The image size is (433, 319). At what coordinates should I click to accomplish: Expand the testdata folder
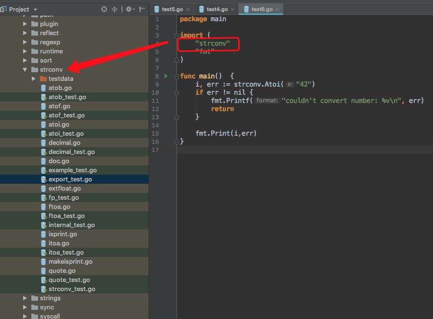click(x=34, y=78)
